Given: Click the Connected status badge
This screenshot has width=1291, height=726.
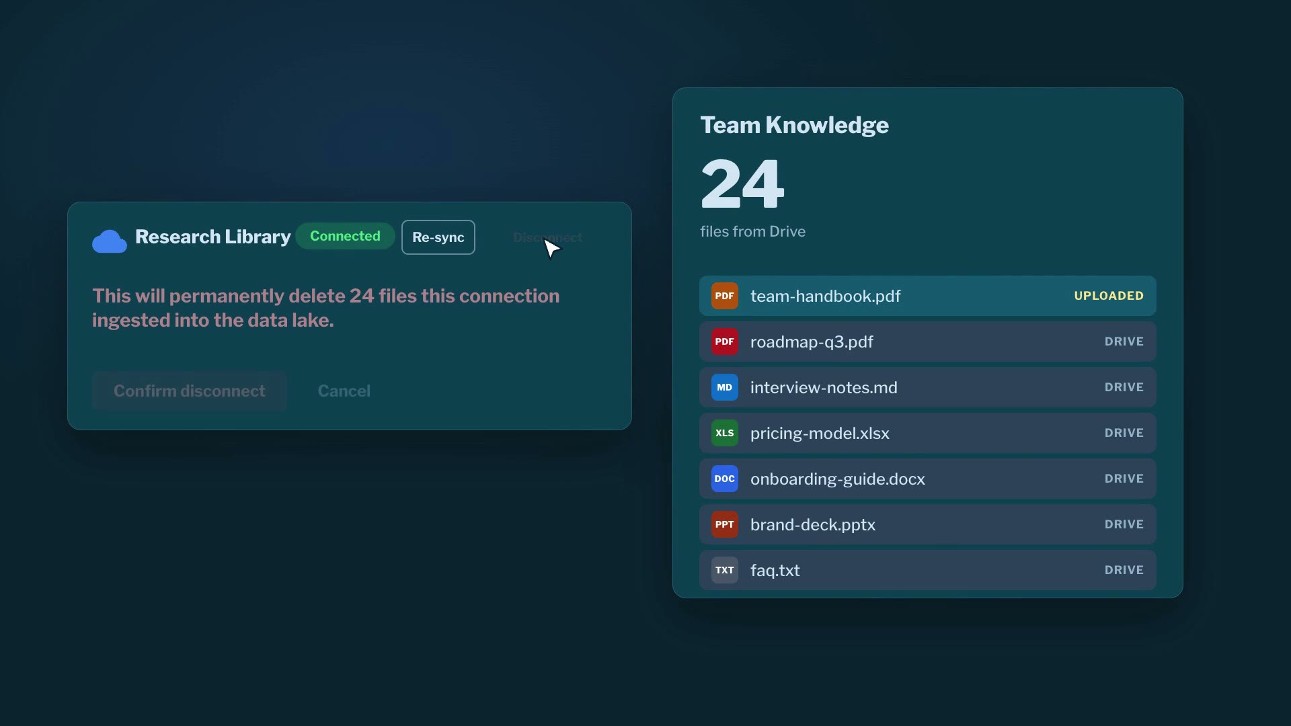Looking at the screenshot, I should [345, 236].
